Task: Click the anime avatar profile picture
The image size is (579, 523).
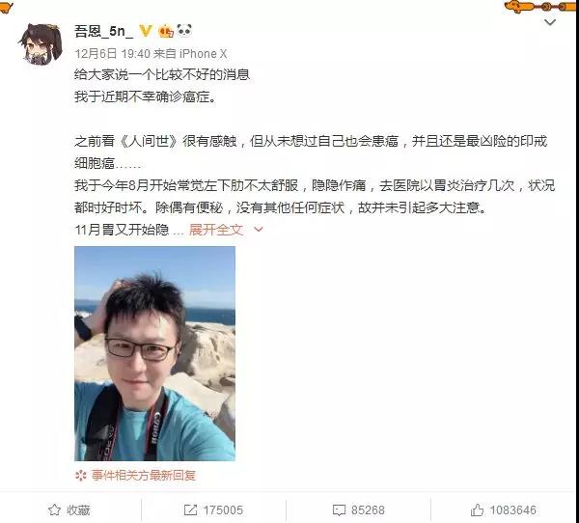Action: tap(41, 43)
